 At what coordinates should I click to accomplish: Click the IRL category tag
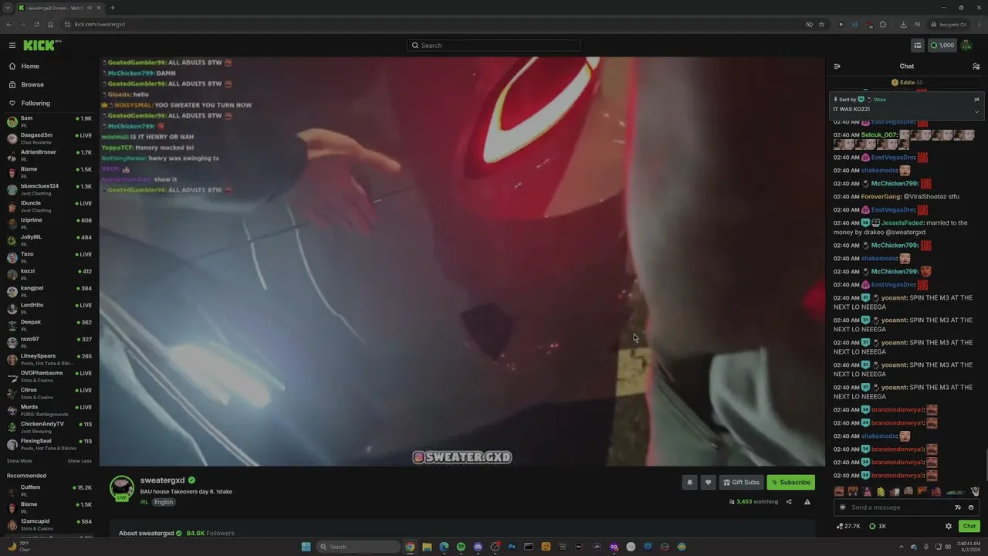144,502
